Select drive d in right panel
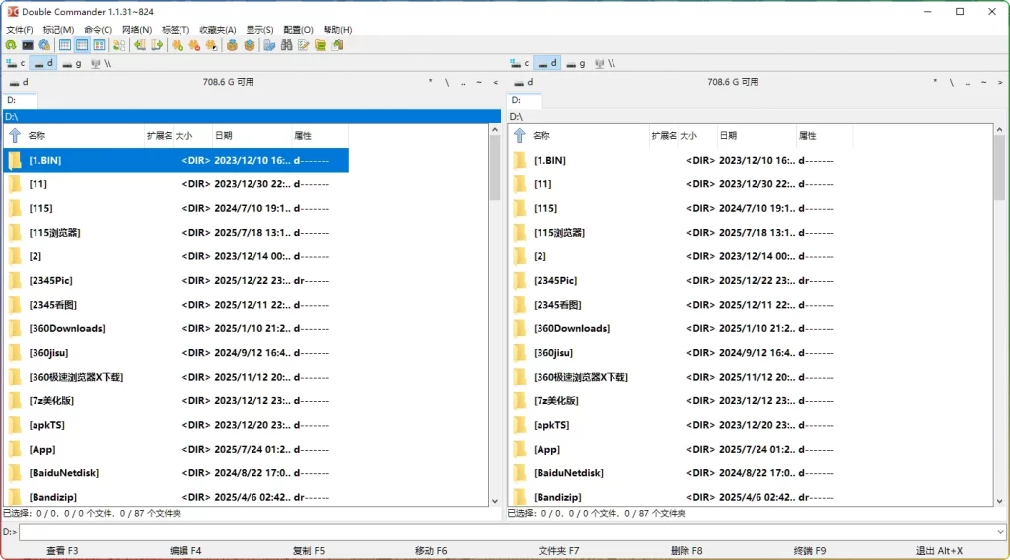This screenshot has width=1010, height=560. tap(548, 63)
